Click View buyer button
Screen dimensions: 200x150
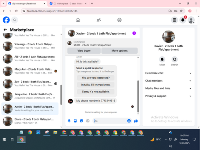(84, 51)
